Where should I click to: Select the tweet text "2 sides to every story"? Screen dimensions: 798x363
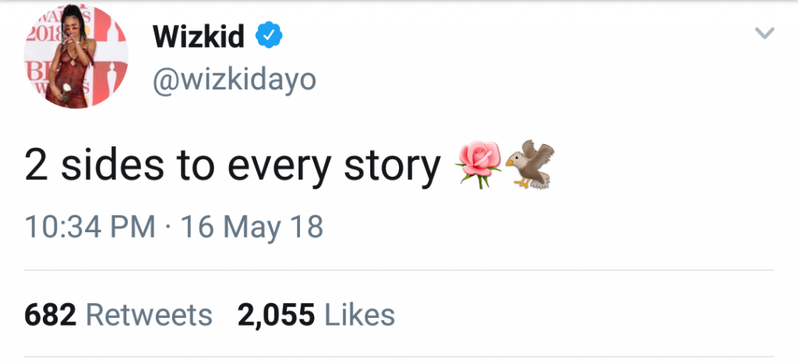(231, 167)
